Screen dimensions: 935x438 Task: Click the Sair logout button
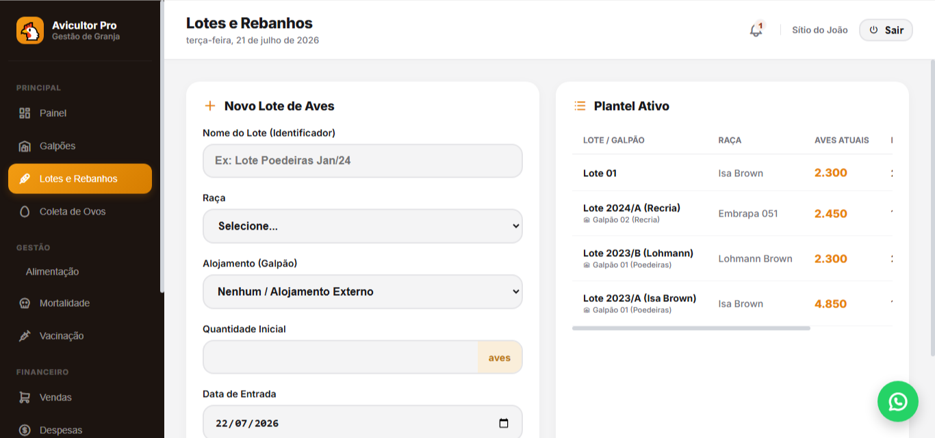click(886, 30)
